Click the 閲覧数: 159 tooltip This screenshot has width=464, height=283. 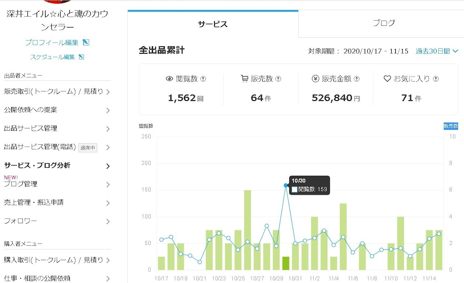[310, 185]
